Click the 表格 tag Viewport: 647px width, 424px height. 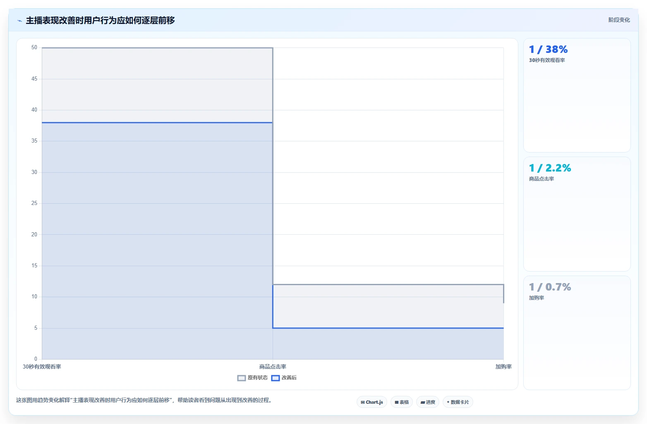click(402, 402)
